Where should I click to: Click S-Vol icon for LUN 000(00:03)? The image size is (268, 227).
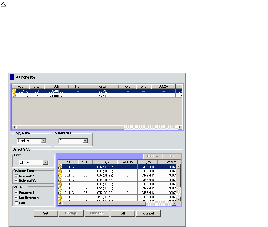pos(60,184)
